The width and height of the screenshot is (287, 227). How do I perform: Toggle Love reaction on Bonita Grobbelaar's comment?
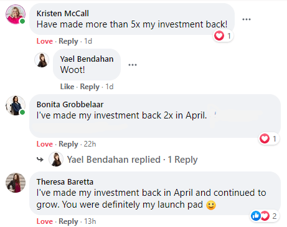coord(45,144)
